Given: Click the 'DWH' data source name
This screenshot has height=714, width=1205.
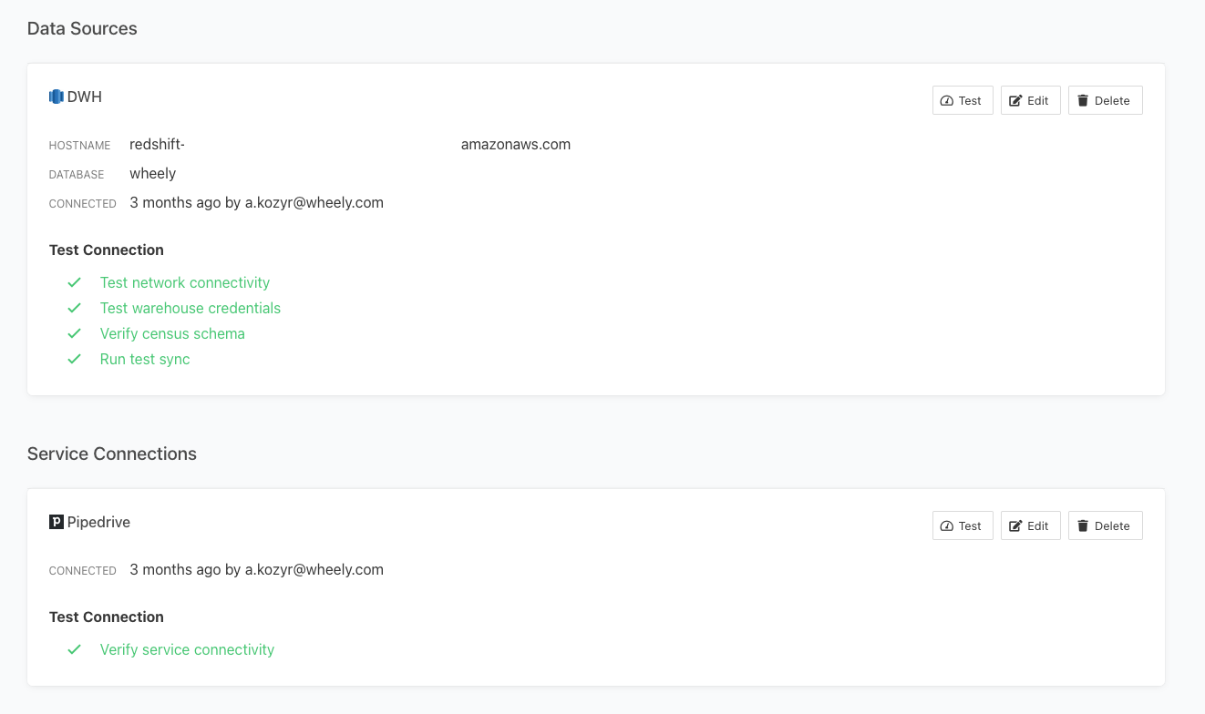Looking at the screenshot, I should click(85, 97).
